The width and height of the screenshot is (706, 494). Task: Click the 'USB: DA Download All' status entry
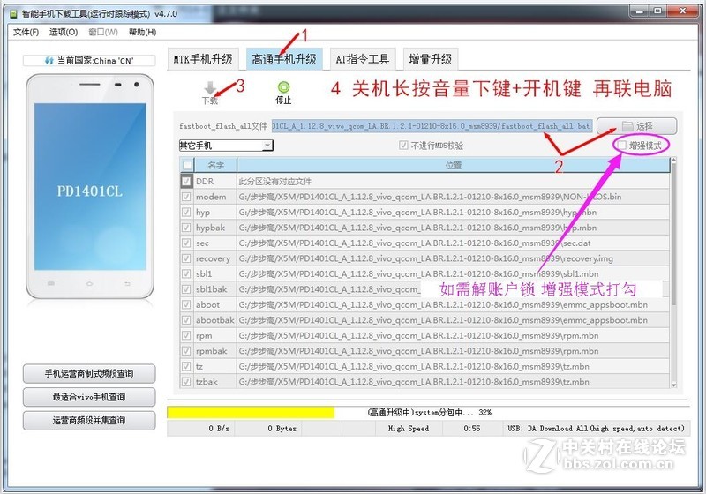pyautogui.click(x=596, y=429)
